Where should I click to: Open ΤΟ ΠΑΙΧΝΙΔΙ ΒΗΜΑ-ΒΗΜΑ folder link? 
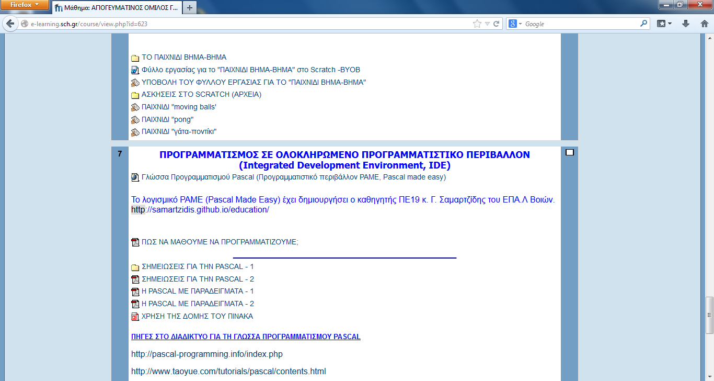(184, 58)
